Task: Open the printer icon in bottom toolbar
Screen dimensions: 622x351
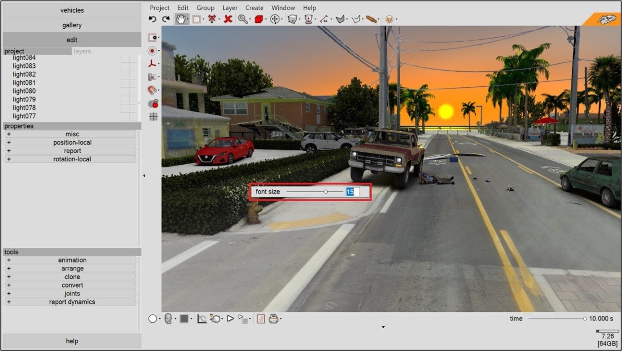Action: [x=273, y=319]
